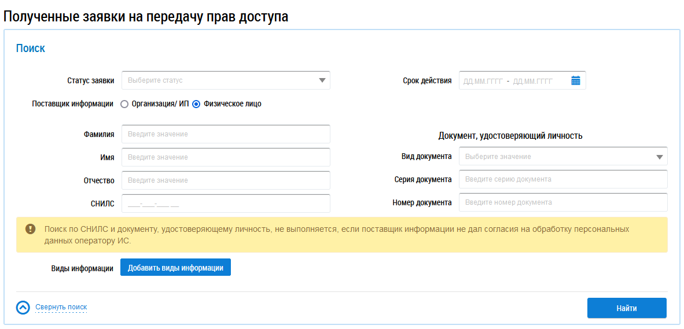Viewport: 684px width, 329px height.
Task: Click the Поиск section heading
Action: pos(31,49)
